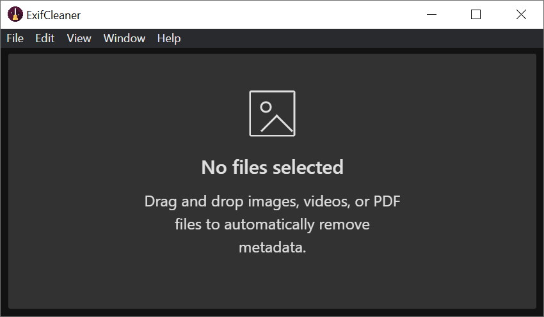Open the Help menu
544x317 pixels.
tap(169, 38)
